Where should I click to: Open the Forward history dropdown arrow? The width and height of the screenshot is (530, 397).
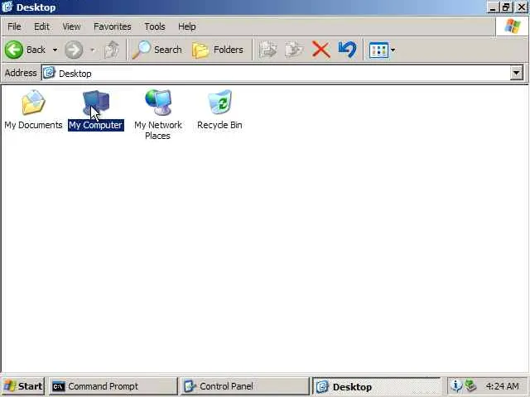point(92,50)
